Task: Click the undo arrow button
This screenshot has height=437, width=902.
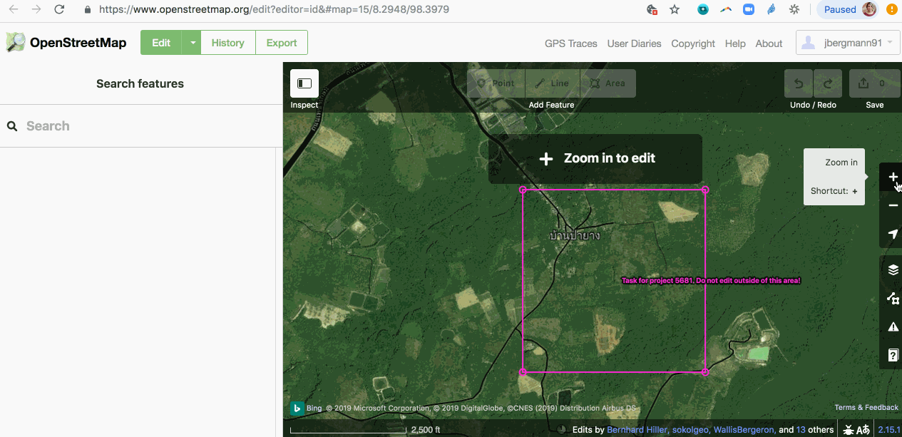Action: click(799, 83)
